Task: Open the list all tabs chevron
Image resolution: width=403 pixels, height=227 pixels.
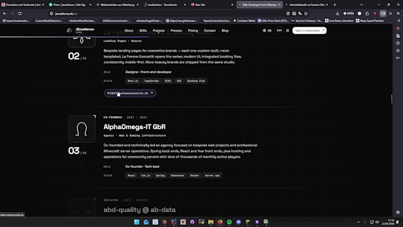Action: 362,5
